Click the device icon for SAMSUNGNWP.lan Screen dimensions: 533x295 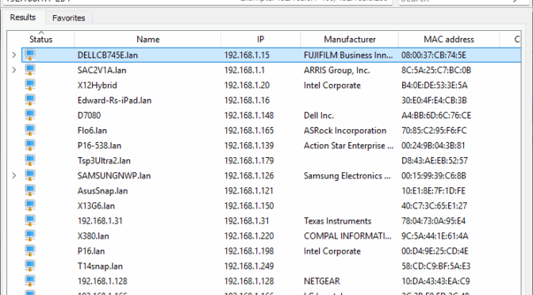[30, 175]
